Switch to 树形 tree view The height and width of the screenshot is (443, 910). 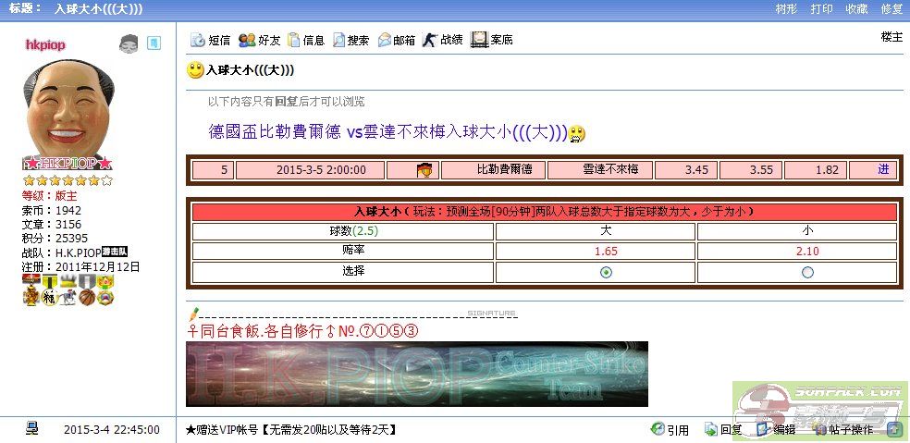[786, 8]
